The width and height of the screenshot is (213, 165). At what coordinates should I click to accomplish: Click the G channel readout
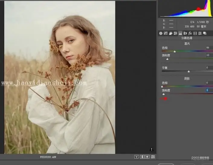point(168,24)
